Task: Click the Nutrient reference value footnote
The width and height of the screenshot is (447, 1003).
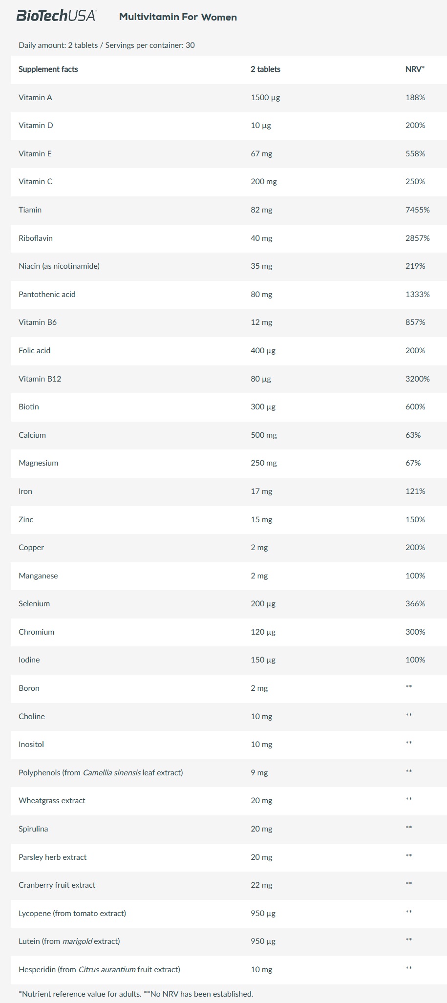Action: point(136,994)
